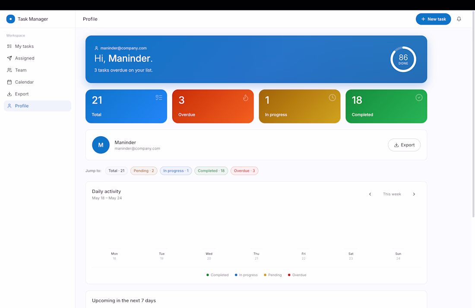Image resolution: width=475 pixels, height=308 pixels.
Task: Jump to Pending · 2 chip
Action: pyautogui.click(x=144, y=171)
